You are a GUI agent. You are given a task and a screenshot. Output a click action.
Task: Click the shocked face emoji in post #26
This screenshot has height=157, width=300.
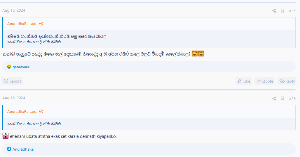(x=6, y=136)
